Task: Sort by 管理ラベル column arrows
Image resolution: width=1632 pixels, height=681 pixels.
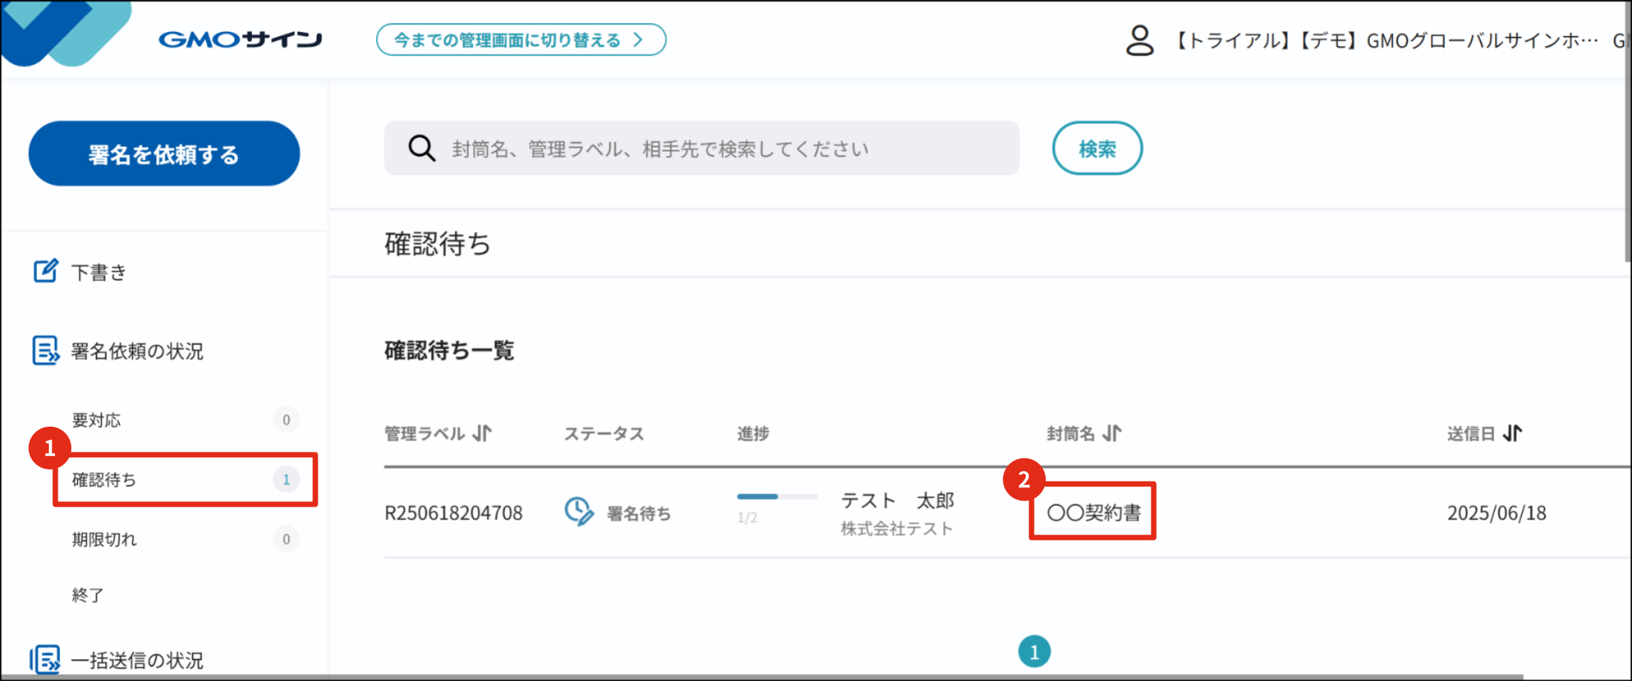Action: point(482,433)
